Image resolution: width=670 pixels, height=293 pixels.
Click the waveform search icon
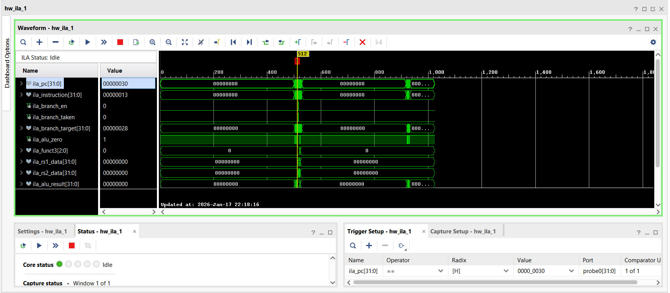(23, 42)
